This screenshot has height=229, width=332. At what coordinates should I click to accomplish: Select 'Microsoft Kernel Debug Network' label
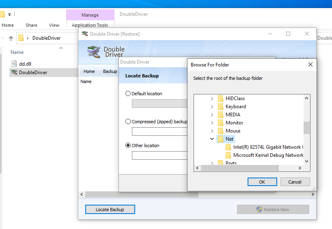click(268, 155)
